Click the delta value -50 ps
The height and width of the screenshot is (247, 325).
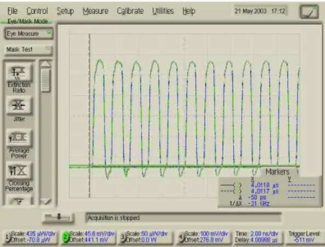pos(257,197)
